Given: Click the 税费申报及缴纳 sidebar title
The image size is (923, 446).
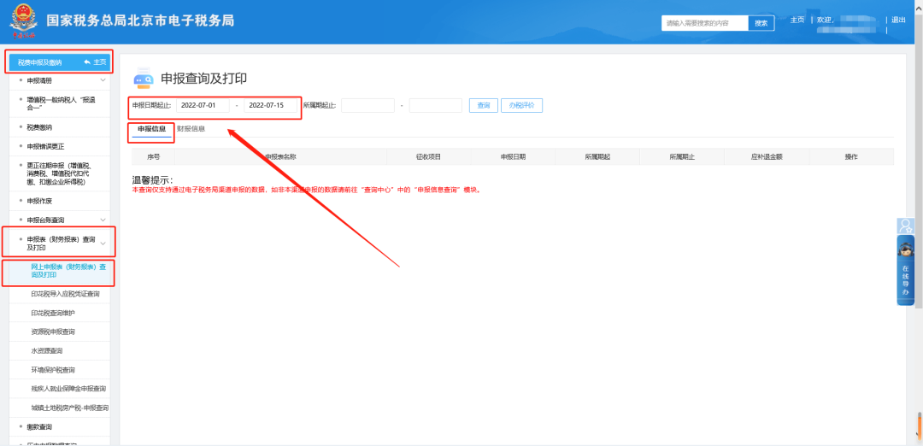Looking at the screenshot, I should tap(39, 62).
